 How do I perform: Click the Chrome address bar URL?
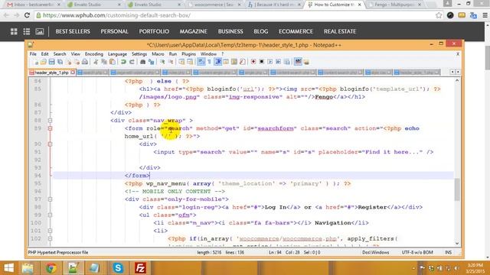pyautogui.click(x=116, y=15)
